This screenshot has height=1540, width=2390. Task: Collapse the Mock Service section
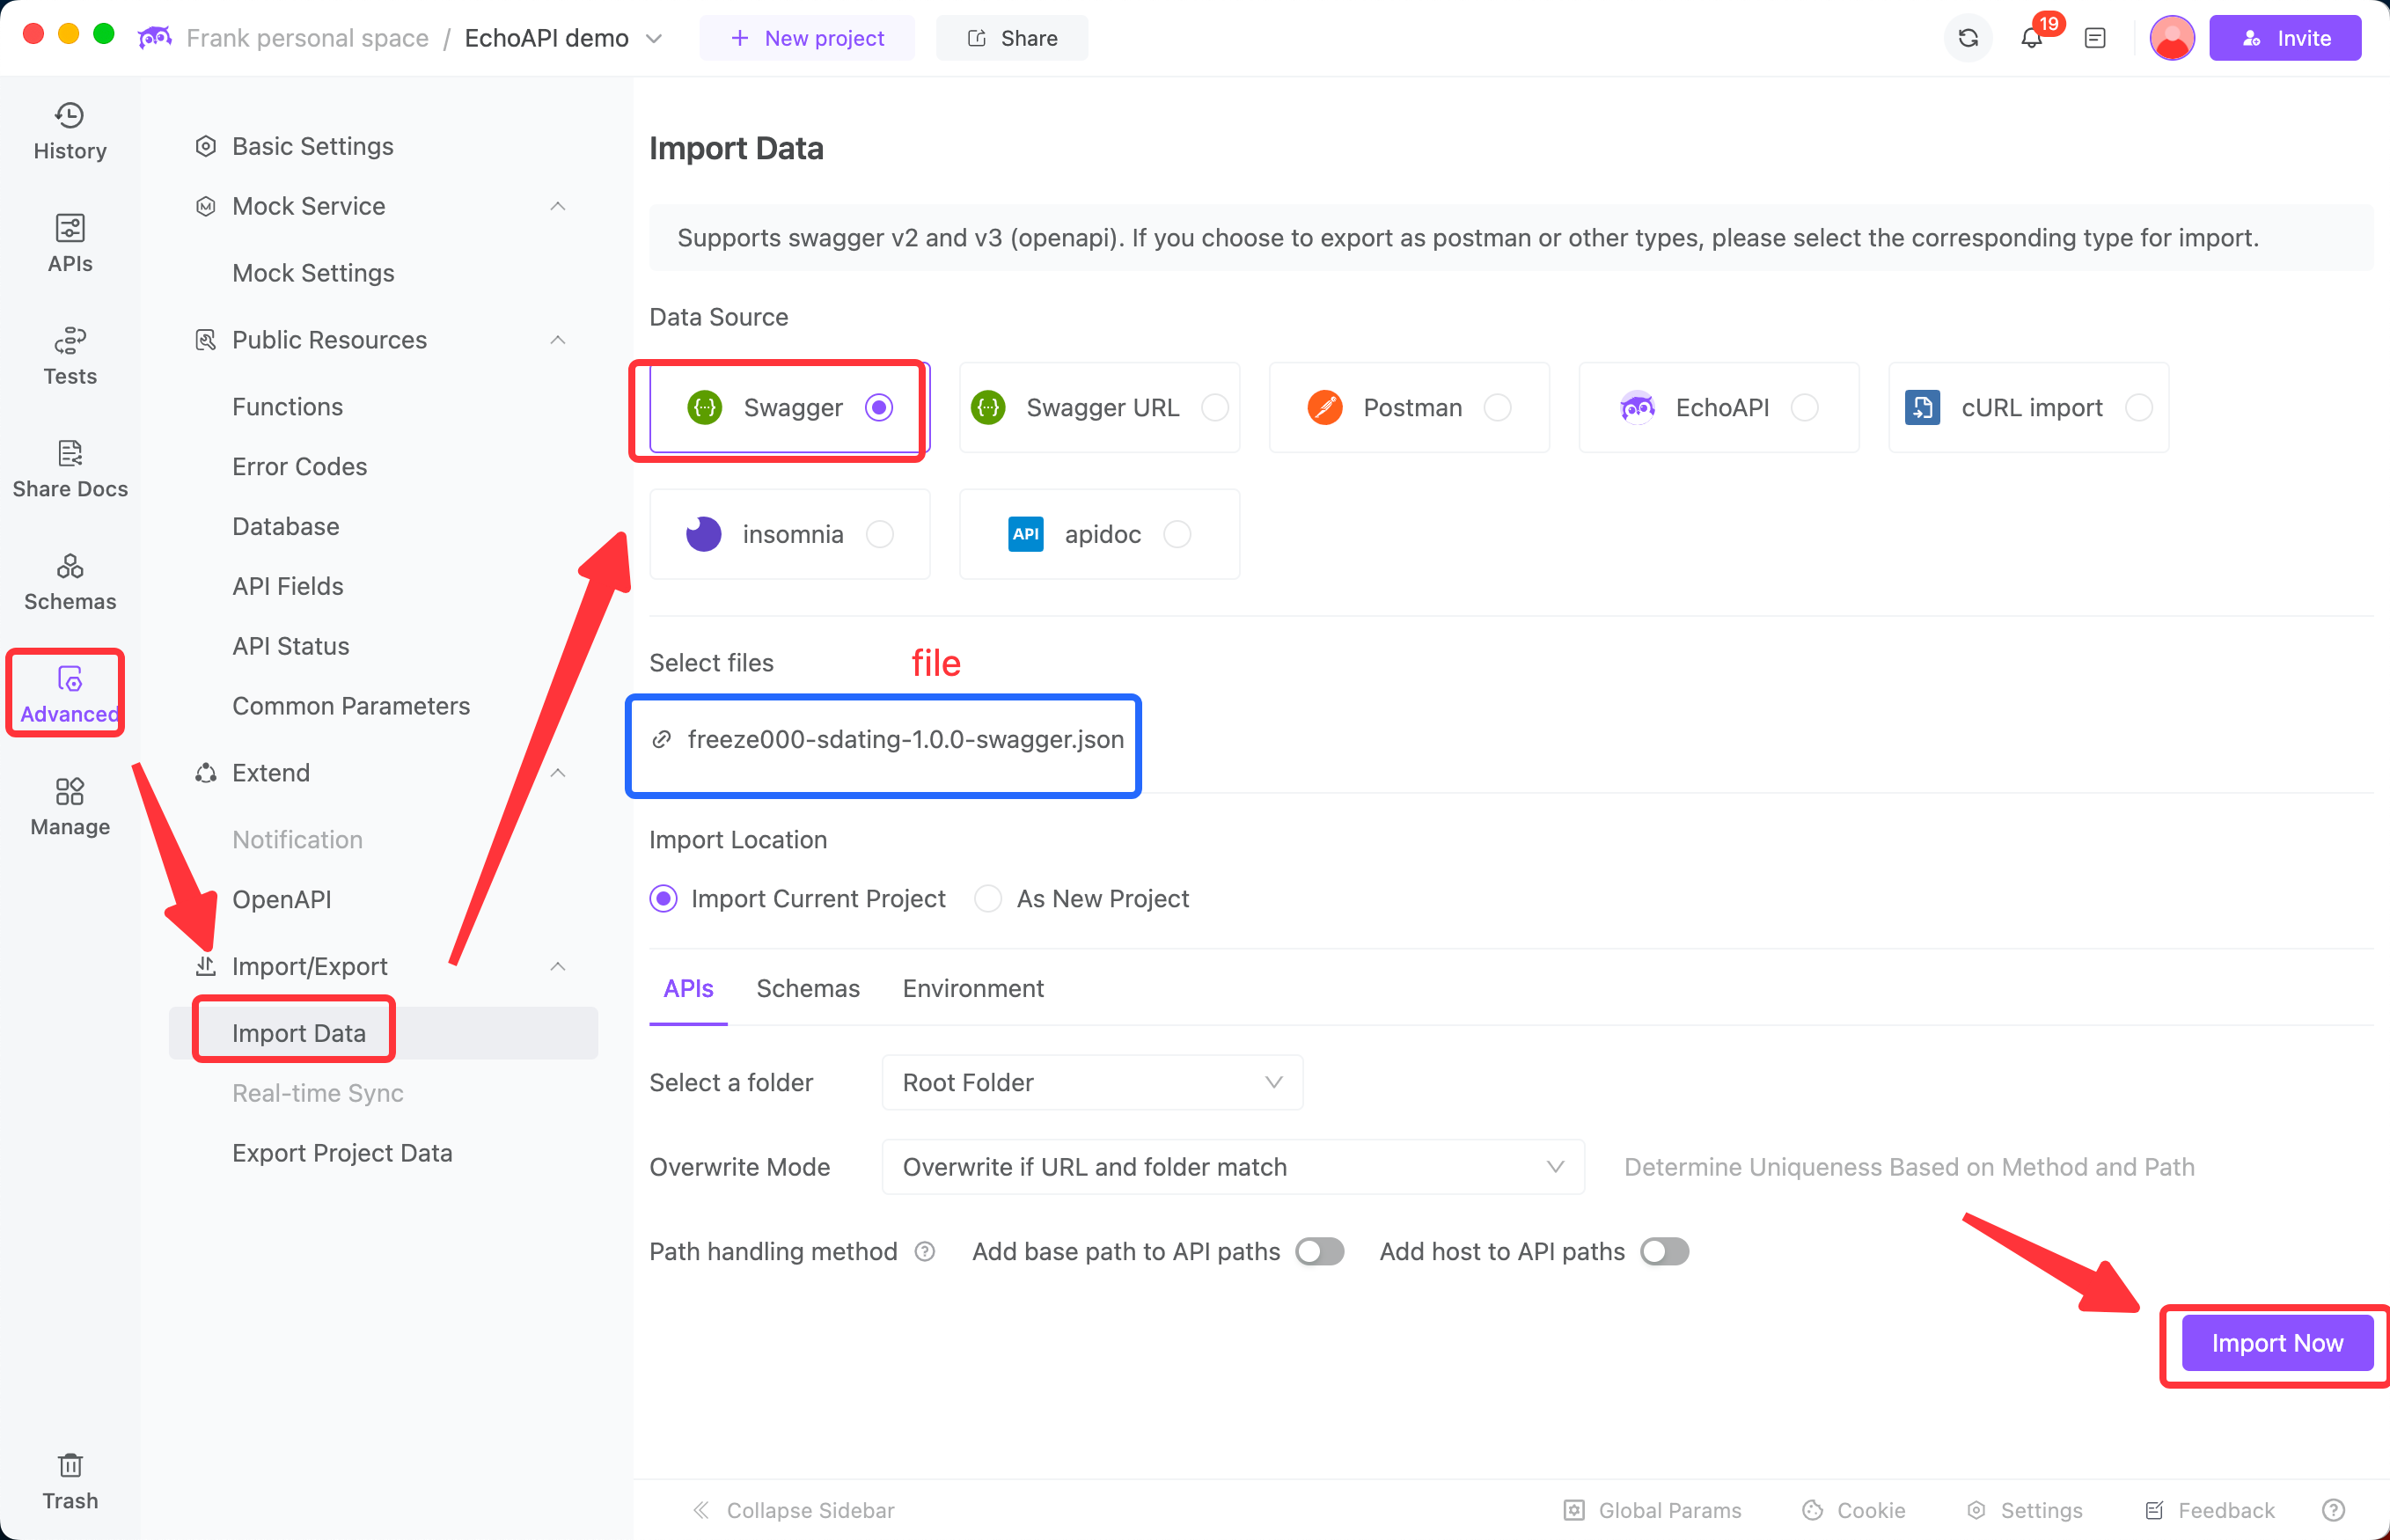click(x=558, y=206)
